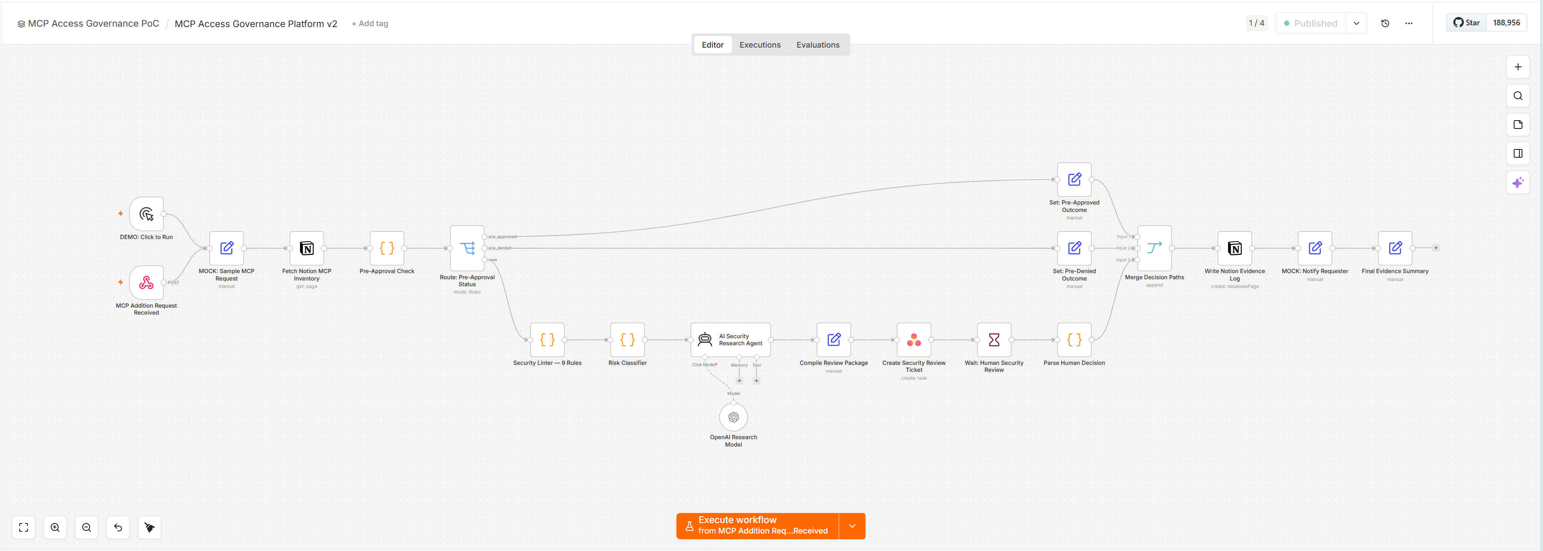Open the MCP Addition Request Received webhook node

click(146, 282)
